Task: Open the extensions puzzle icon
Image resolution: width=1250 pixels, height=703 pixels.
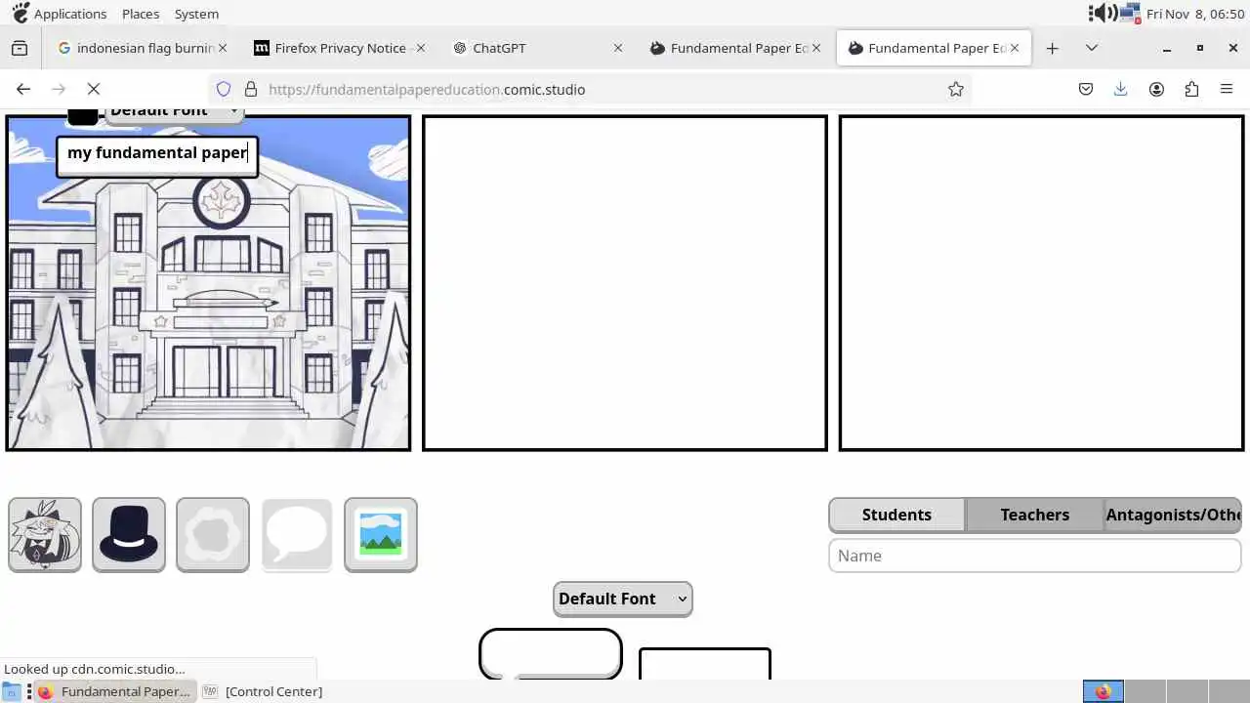Action: point(1191,89)
